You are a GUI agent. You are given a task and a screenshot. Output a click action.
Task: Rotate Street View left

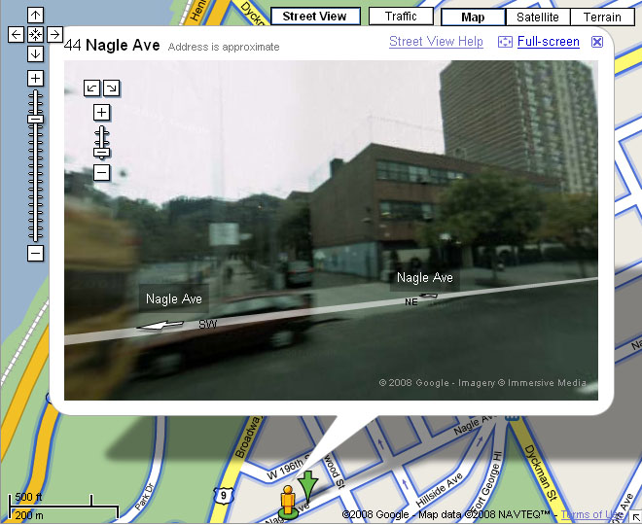[x=91, y=87]
